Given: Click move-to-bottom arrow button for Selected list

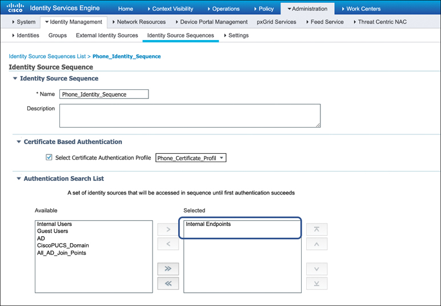Looking at the screenshot, I should click(x=316, y=283).
